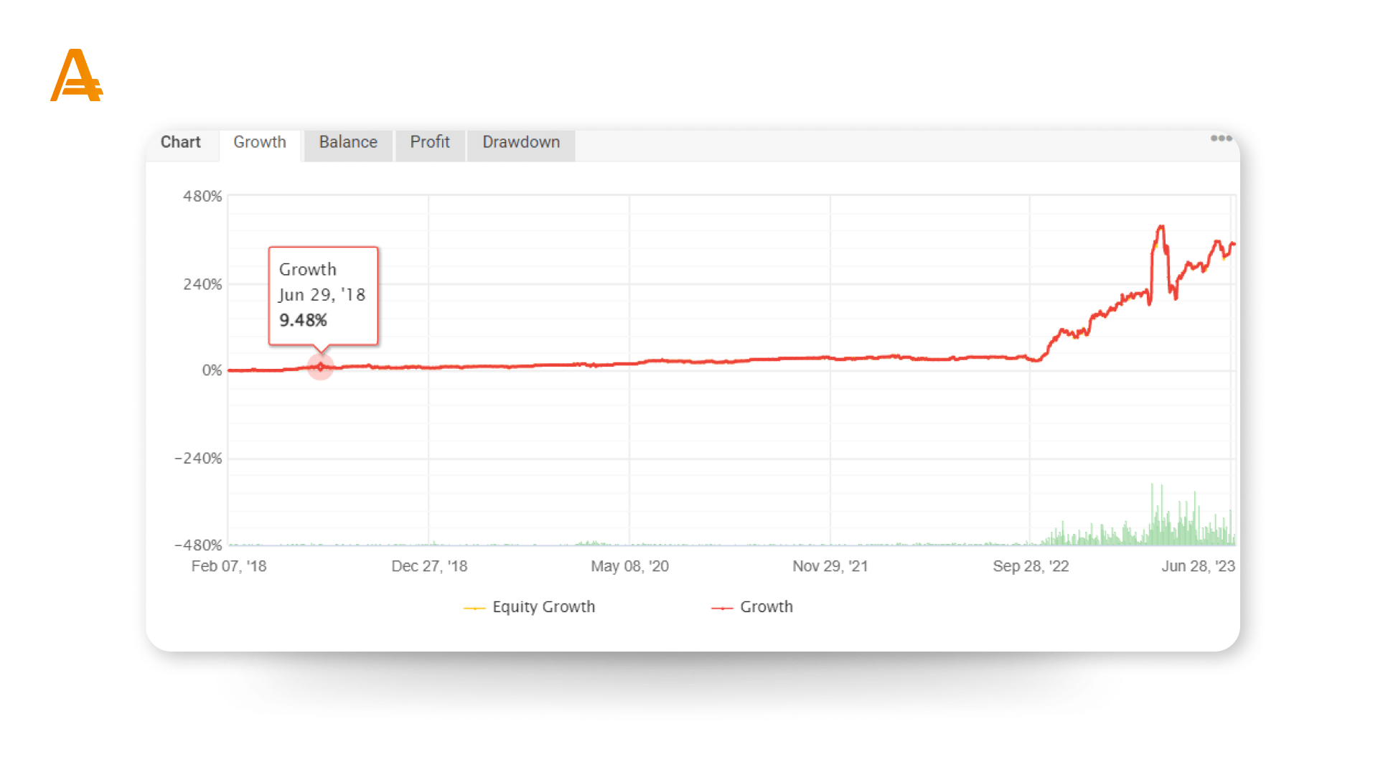
Task: Open the Drawdown tab
Action: pos(521,142)
